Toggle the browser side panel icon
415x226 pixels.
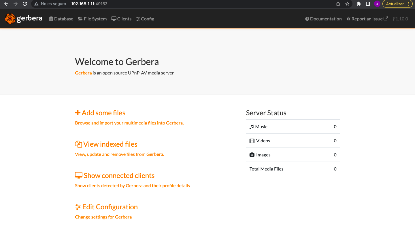368,4
